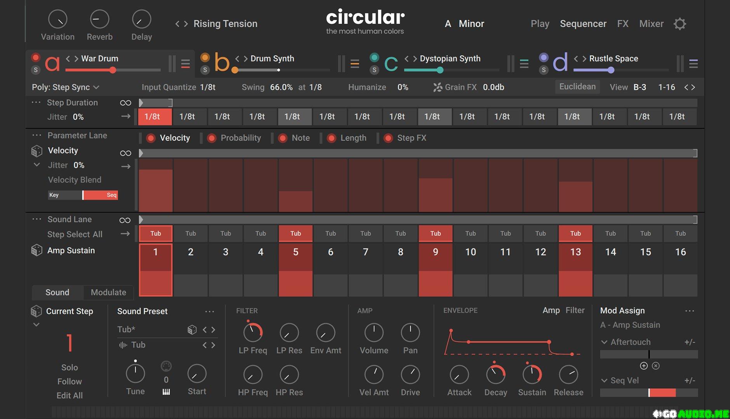Screen dimensions: 730x419
Task: Click the LP Freq knob
Action: [252, 332]
